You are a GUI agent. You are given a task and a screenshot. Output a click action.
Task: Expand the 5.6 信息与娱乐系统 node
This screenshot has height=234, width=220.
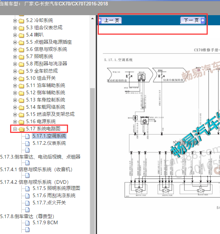(x=15, y=49)
